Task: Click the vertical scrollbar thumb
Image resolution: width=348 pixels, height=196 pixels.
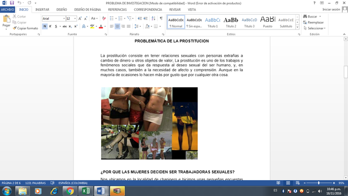Action: [x=346, y=72]
